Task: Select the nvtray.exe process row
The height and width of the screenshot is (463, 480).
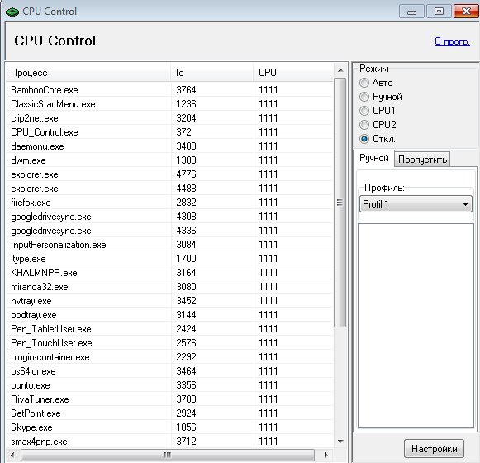Action: pyautogui.click(x=169, y=301)
